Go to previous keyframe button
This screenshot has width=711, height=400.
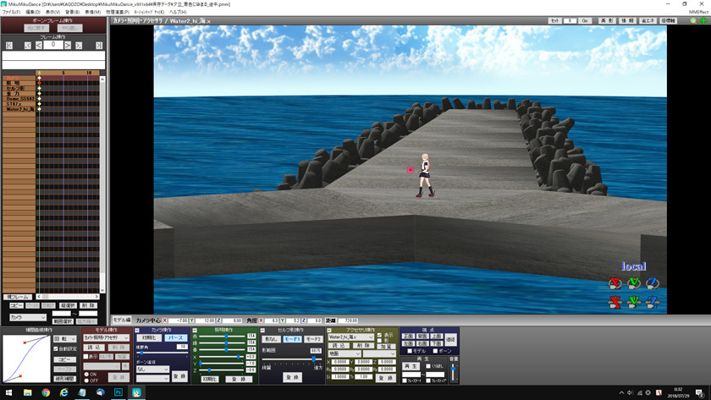(x=27, y=46)
